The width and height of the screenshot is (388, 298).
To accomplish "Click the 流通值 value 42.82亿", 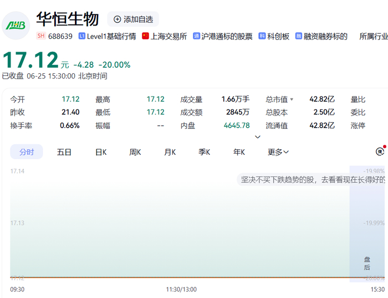I will 322,125.
